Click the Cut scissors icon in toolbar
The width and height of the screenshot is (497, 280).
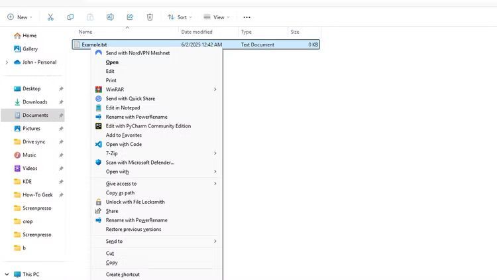[50, 17]
